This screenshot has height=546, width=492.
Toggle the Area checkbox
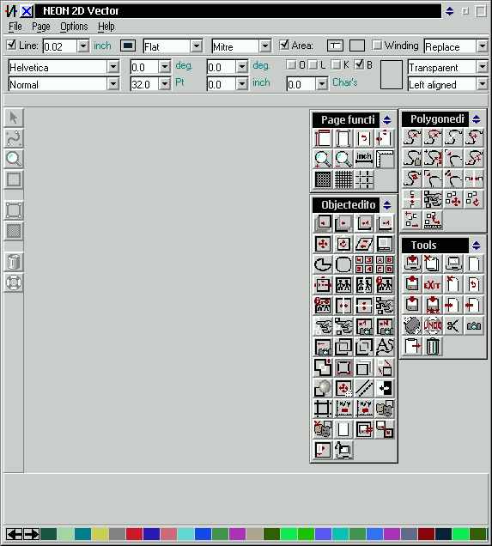click(284, 45)
